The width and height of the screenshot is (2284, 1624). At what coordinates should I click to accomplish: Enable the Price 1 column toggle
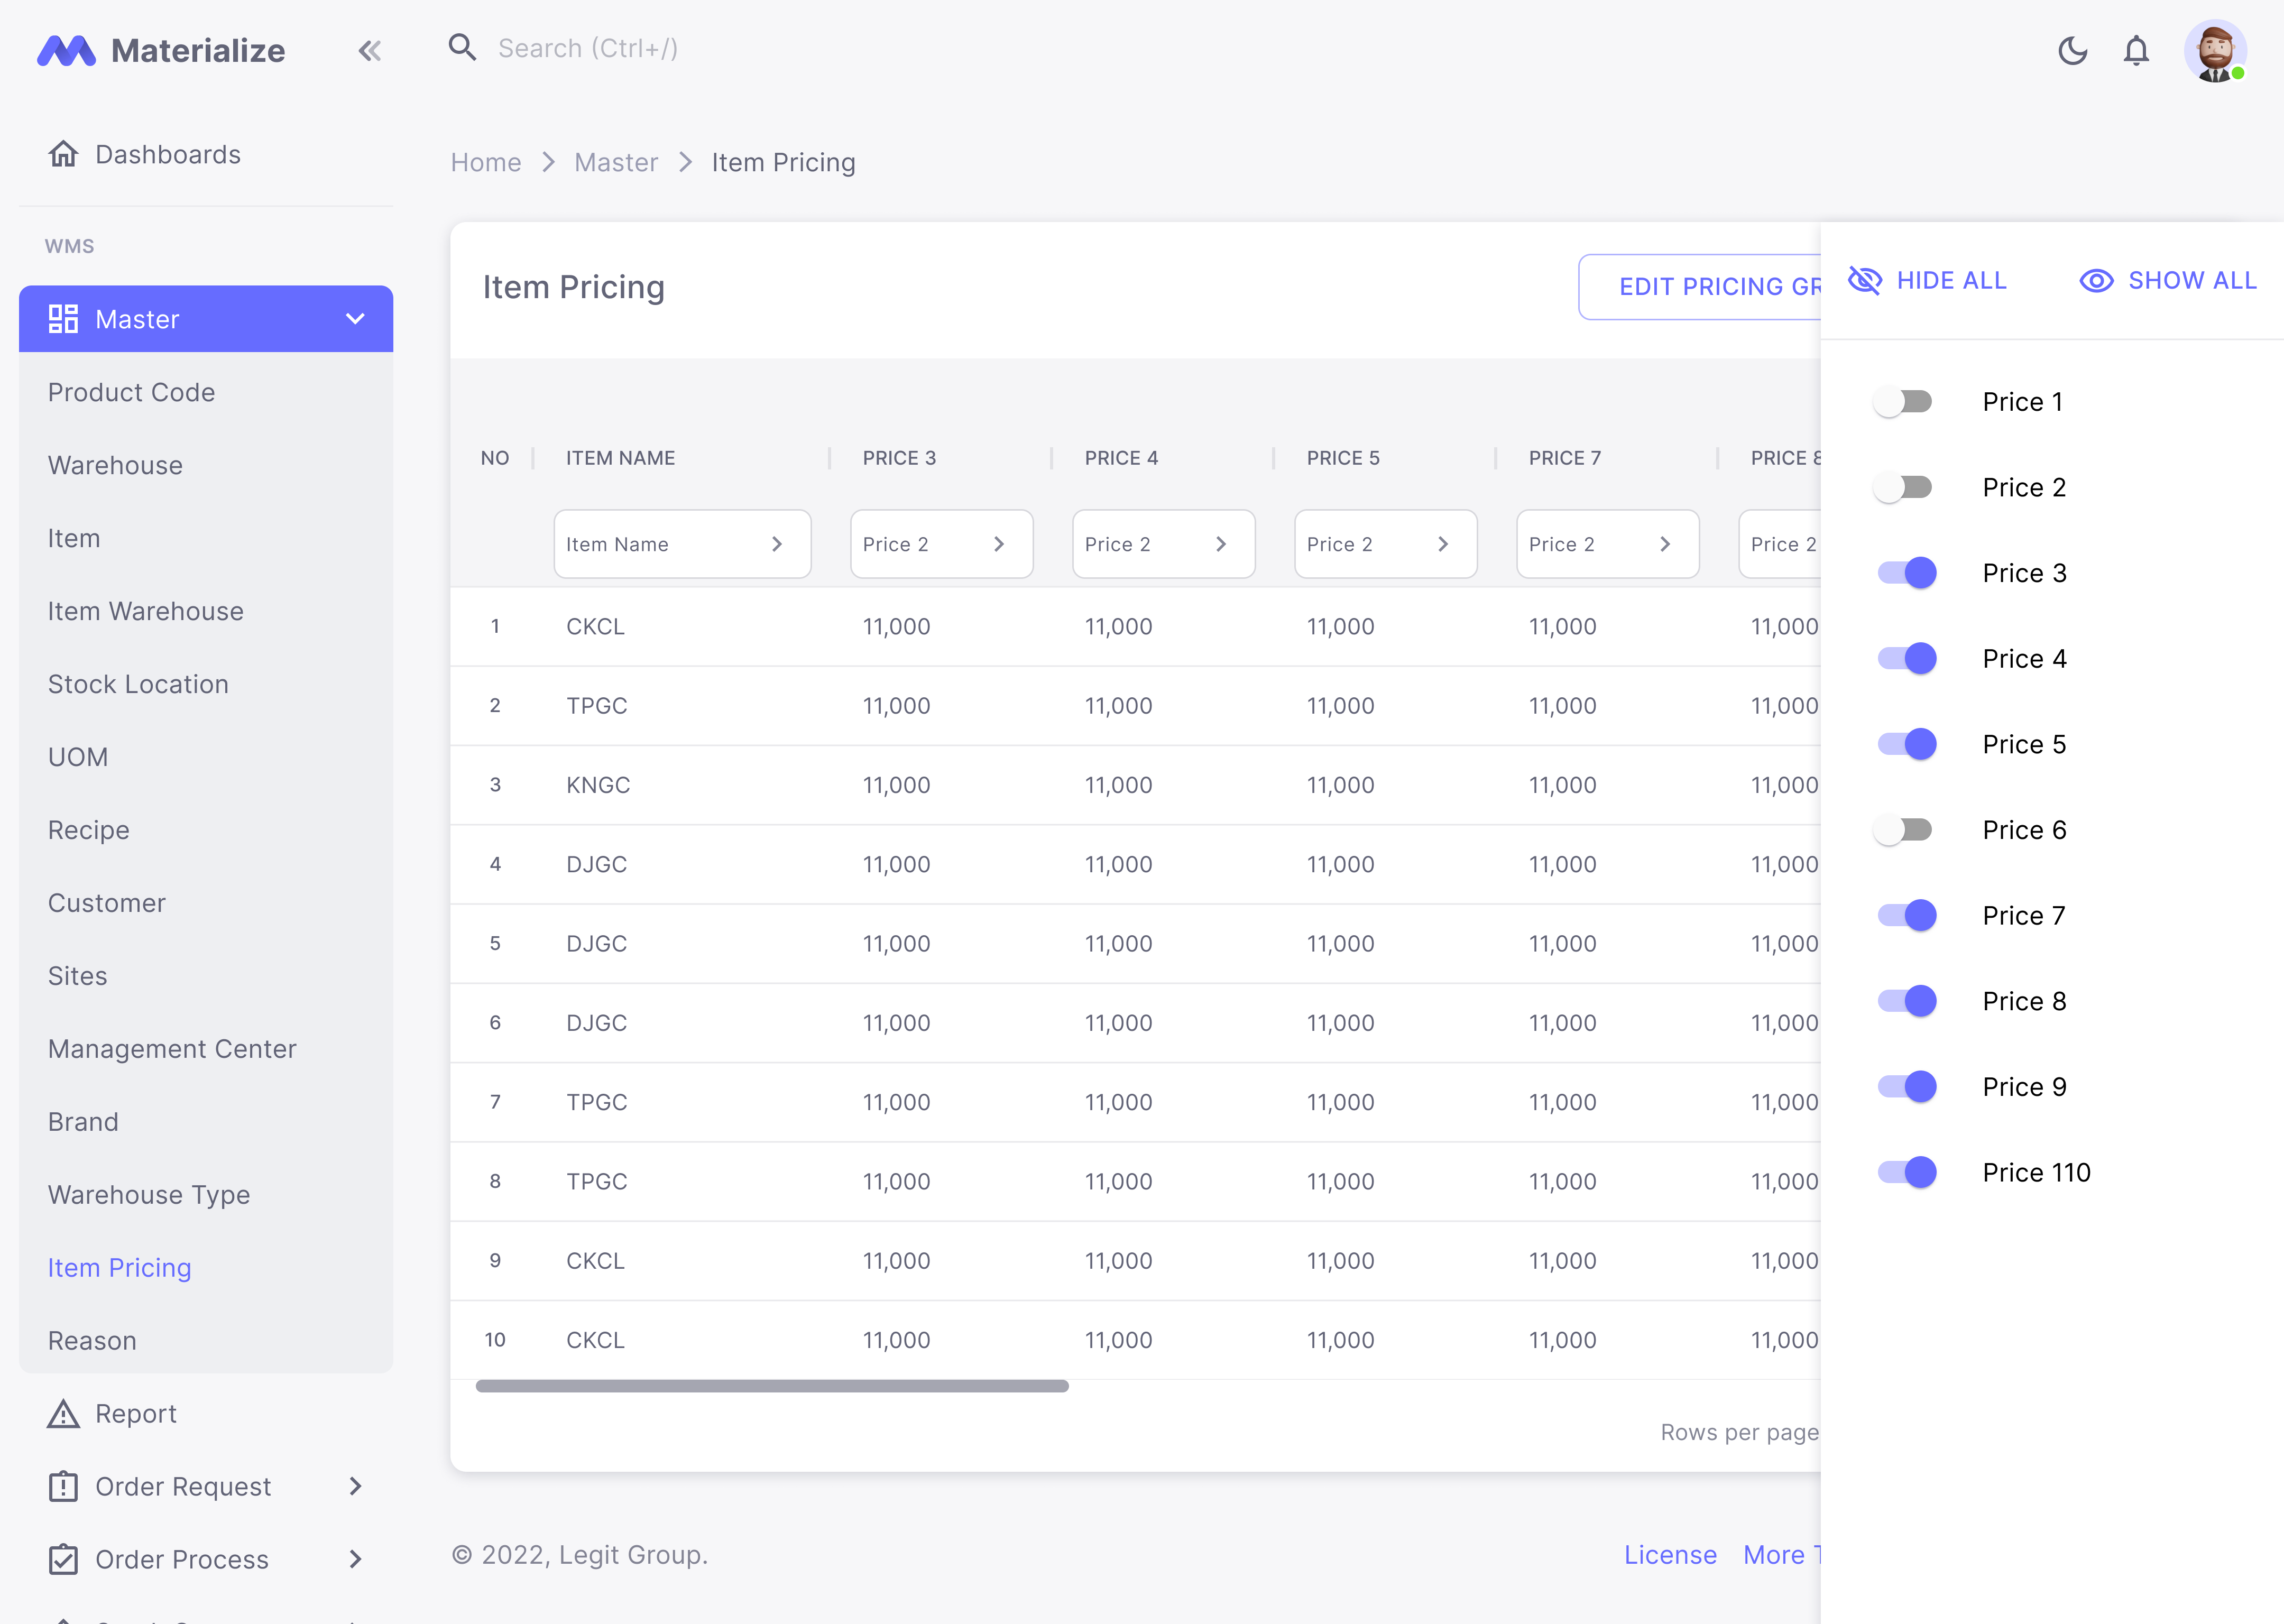pos(1904,402)
